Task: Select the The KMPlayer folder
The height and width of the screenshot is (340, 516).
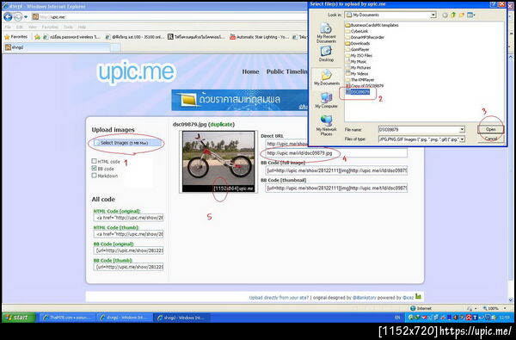Action: pos(359,80)
